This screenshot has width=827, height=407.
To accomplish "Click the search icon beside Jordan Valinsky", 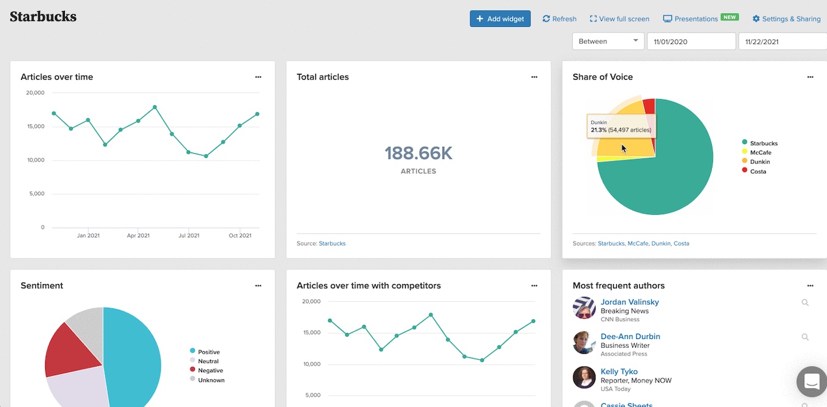I will click(x=805, y=302).
